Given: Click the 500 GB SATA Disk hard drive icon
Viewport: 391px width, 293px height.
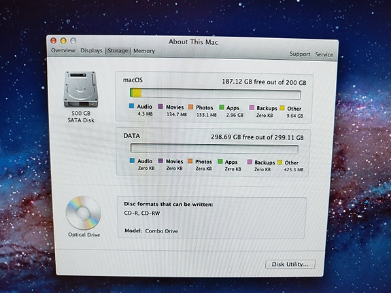Looking at the screenshot, I should coord(81,89).
